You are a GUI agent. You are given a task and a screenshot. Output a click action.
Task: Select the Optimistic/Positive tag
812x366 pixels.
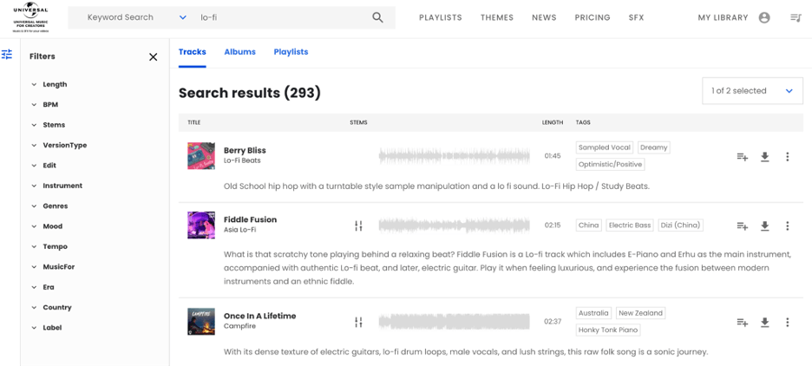pos(611,165)
